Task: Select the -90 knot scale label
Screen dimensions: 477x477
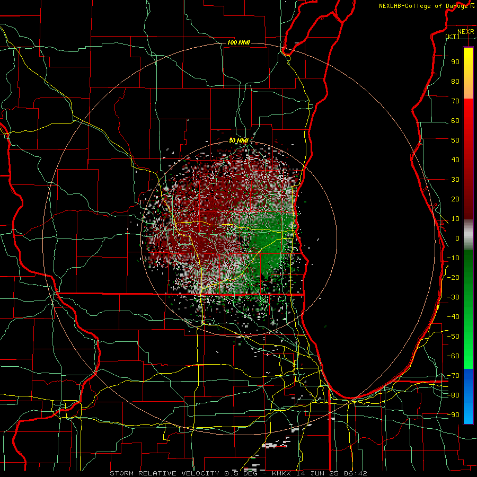Action: tap(453, 415)
